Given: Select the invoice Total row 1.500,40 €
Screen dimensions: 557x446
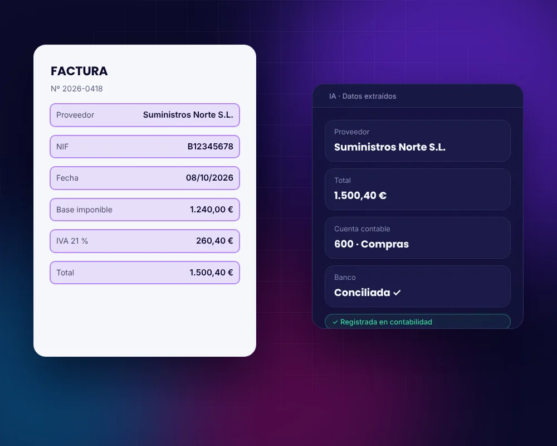Looking at the screenshot, I should coord(145,273).
